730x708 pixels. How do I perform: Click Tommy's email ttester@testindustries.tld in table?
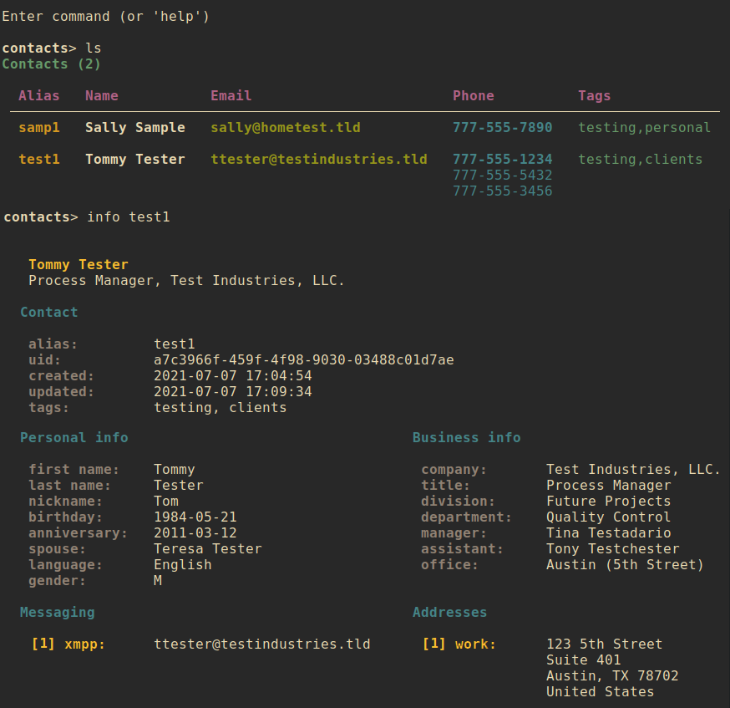pyautogui.click(x=318, y=160)
